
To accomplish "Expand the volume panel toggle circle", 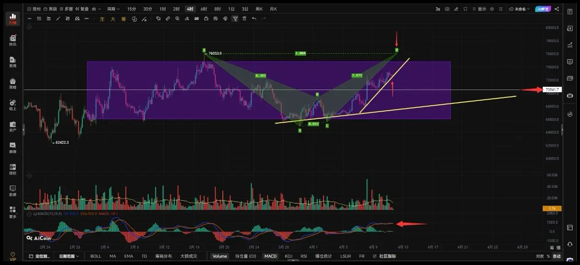I will coord(29,176).
